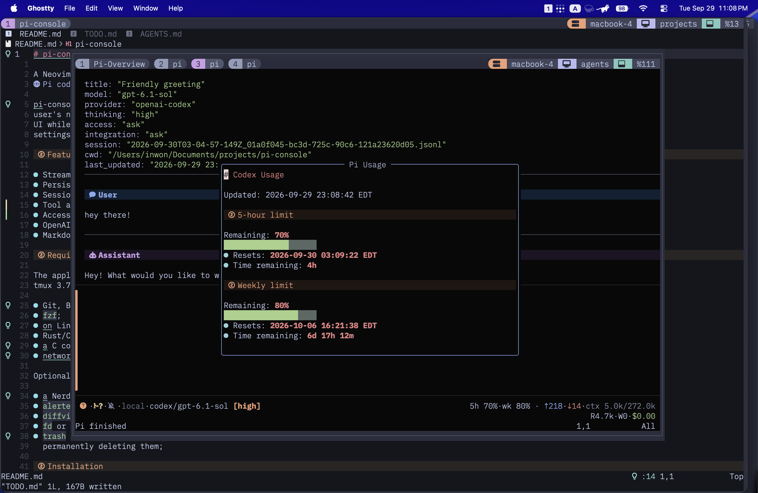
Task: Click the level icon of 5-hour limit heading
Action: point(232,215)
